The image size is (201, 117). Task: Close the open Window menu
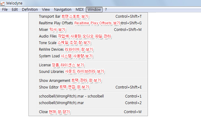(x=94, y=10)
